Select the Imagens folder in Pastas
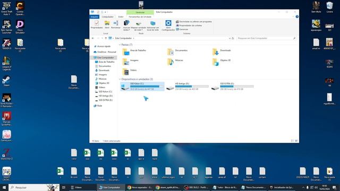Screen dimensions: 340x191 (x=131, y=62)
